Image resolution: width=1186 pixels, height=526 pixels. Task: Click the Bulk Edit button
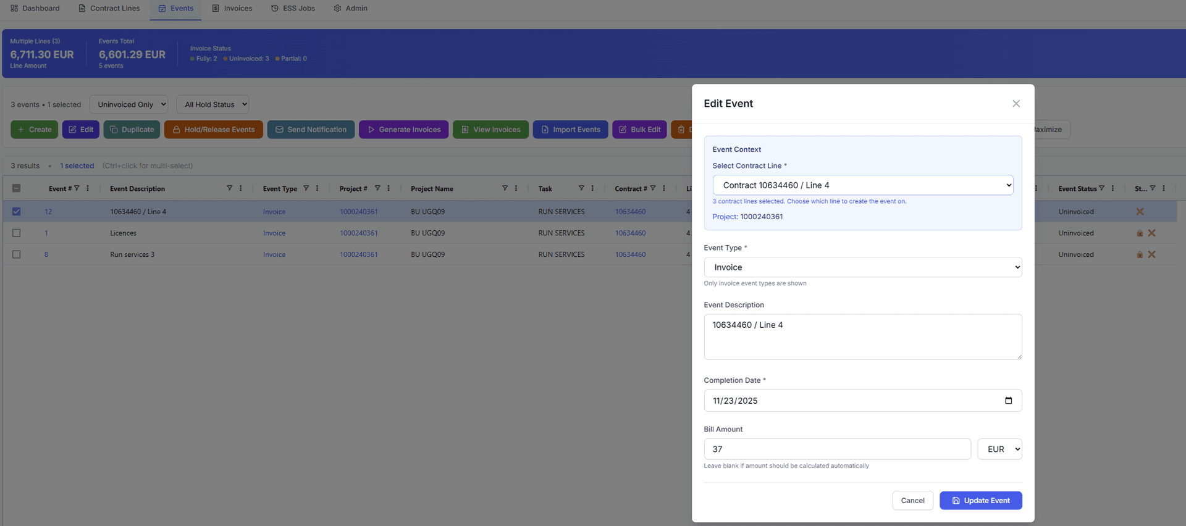pyautogui.click(x=639, y=130)
